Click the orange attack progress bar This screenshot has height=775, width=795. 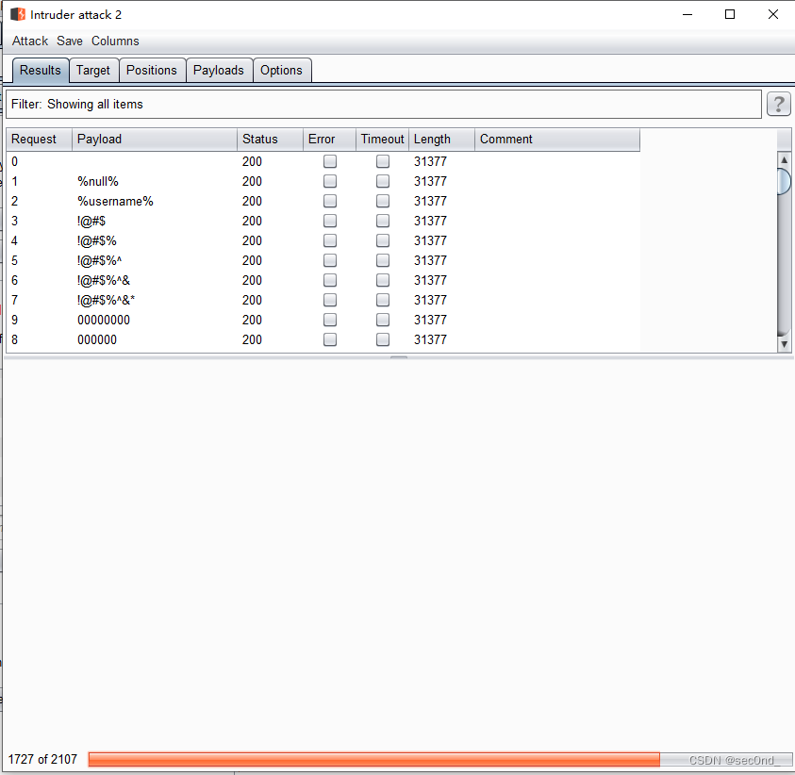(x=374, y=759)
